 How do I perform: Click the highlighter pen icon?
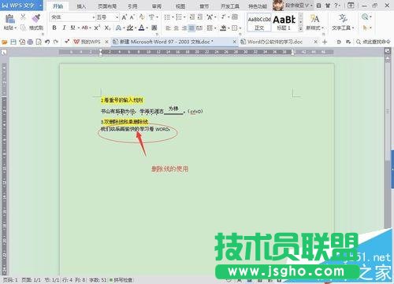[x=129, y=28]
